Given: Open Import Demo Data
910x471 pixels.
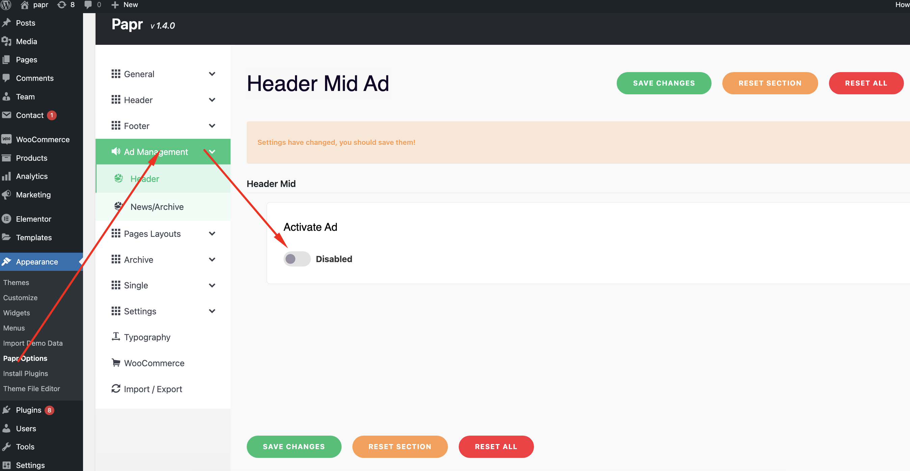Looking at the screenshot, I should (x=33, y=343).
